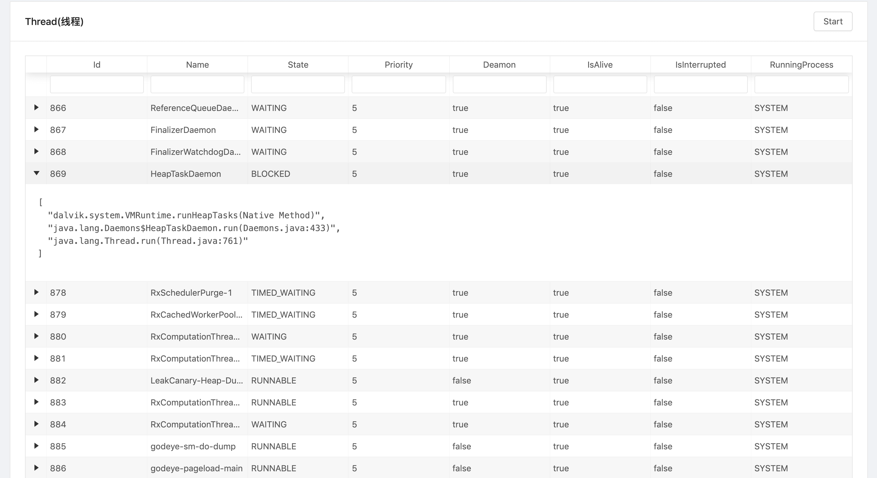Expand thread 866 ReferenceQueueDaemon details
This screenshot has height=478, width=877.
click(37, 108)
